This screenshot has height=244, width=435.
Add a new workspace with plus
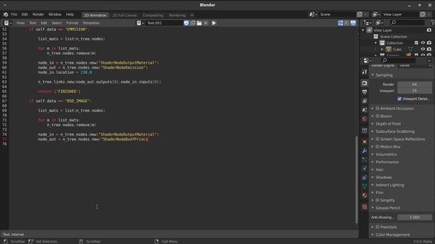192,15
